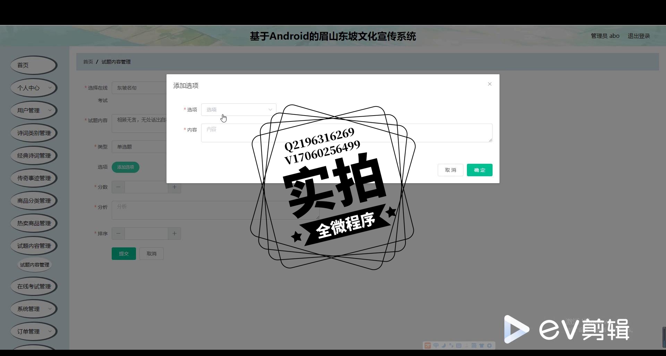
Task: Open 传奇事迹管理 in the sidebar
Action: coord(34,178)
